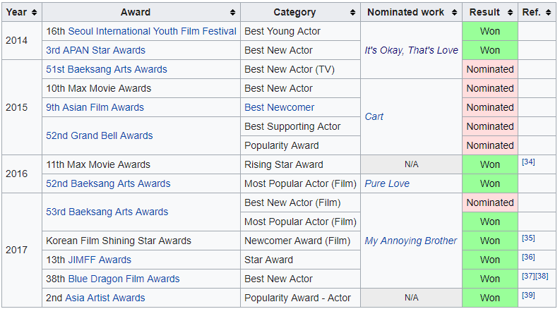Viewport: 560px width, 309px height.
Task: Open reference footnote 34
Action: tap(528, 162)
